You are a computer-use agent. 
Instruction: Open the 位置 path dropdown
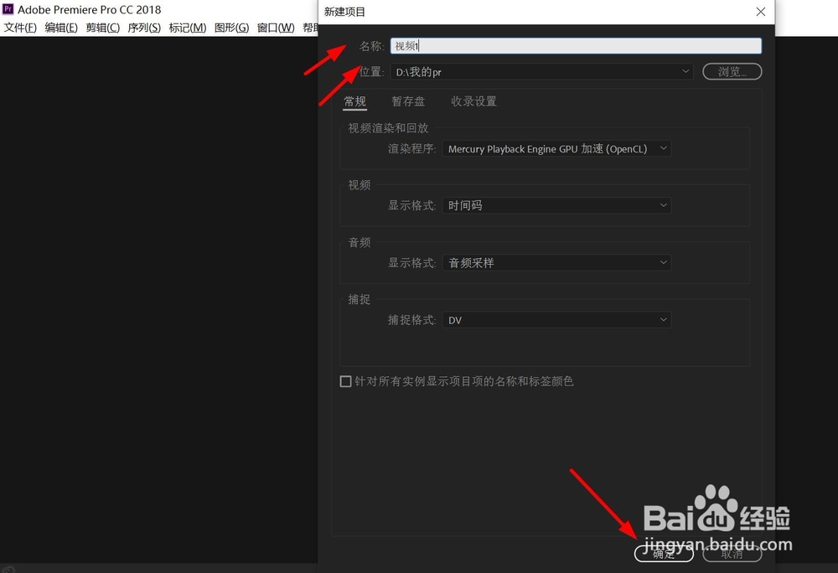(541, 71)
